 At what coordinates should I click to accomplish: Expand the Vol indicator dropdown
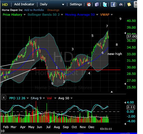point(55,98)
